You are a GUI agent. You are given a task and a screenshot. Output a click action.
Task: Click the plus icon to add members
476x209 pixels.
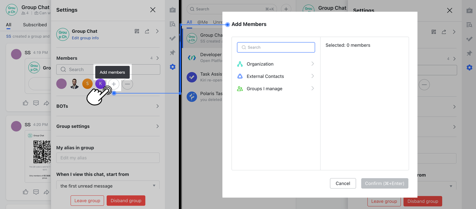(x=114, y=84)
